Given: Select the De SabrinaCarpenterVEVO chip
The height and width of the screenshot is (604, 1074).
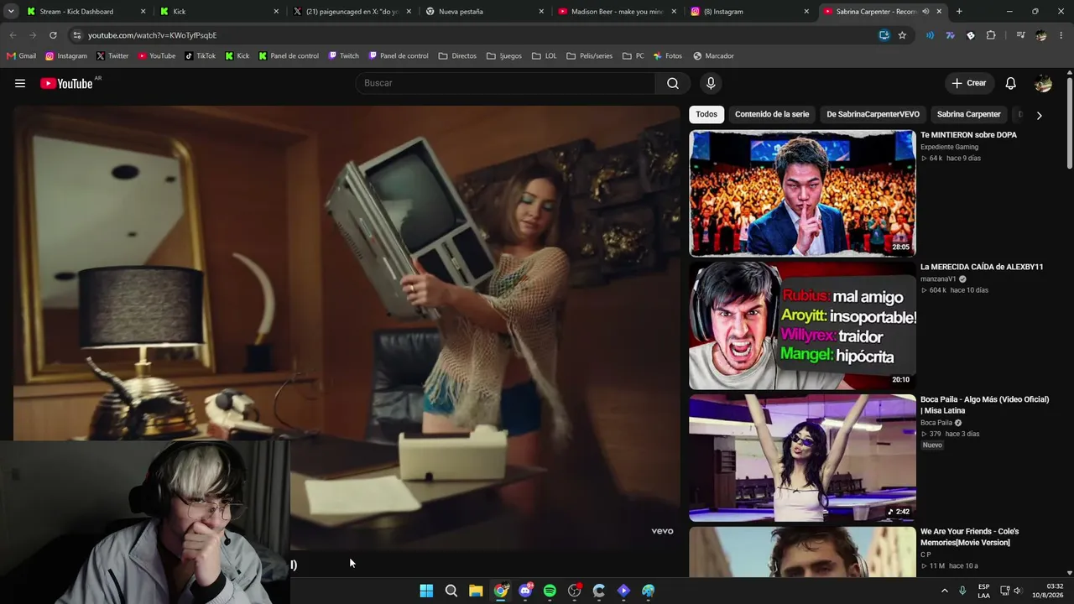Looking at the screenshot, I should point(873,114).
